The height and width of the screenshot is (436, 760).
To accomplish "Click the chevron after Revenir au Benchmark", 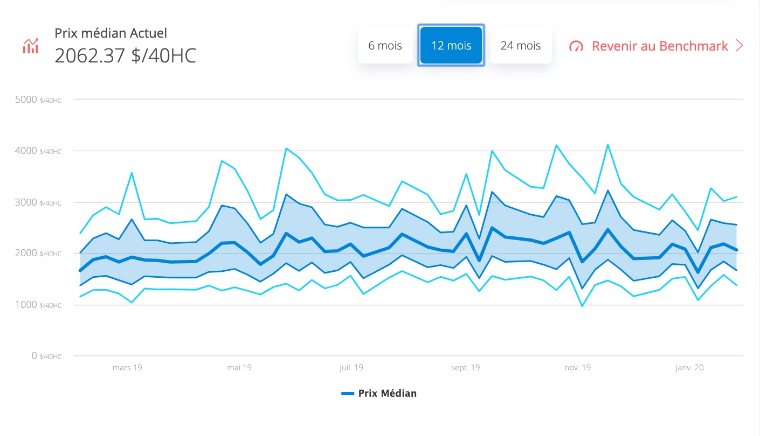I will 740,46.
